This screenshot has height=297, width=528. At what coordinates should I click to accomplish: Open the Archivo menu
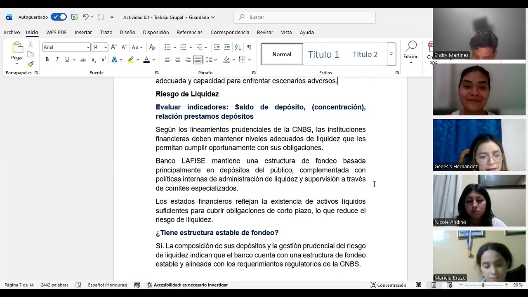(x=12, y=32)
